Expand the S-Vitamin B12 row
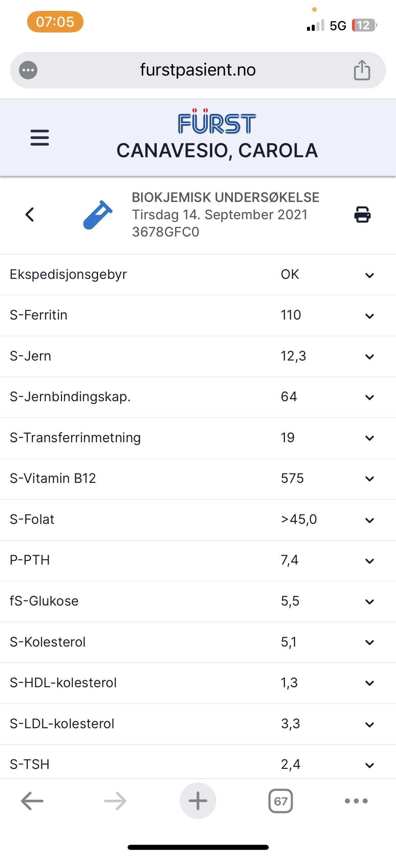The width and height of the screenshot is (396, 858). (370, 479)
